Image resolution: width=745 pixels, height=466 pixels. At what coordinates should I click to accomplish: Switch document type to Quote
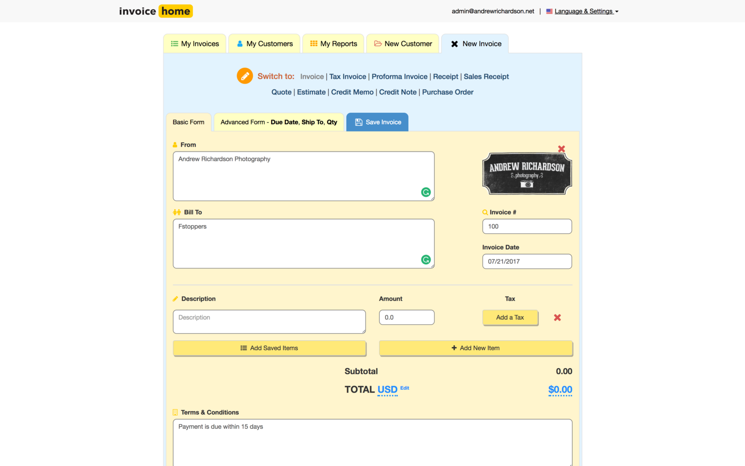pyautogui.click(x=282, y=92)
